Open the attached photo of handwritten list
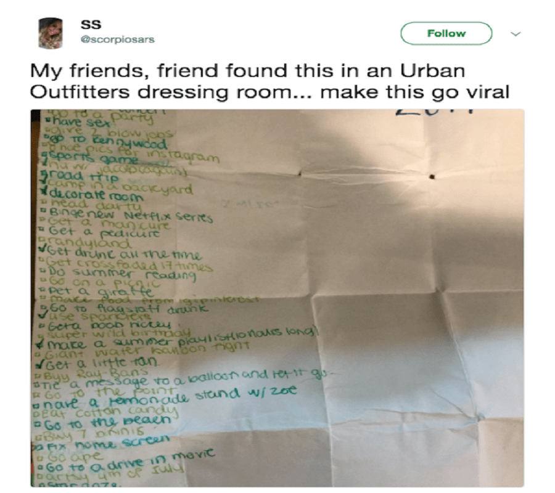 (x=277, y=298)
